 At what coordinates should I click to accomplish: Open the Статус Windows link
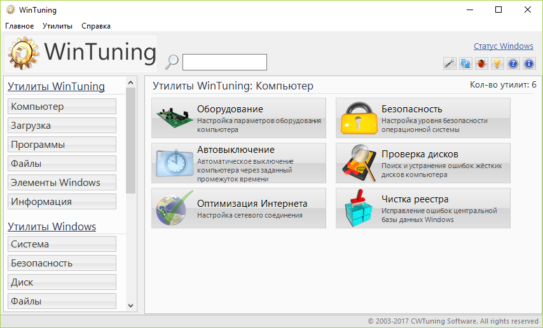[504, 46]
